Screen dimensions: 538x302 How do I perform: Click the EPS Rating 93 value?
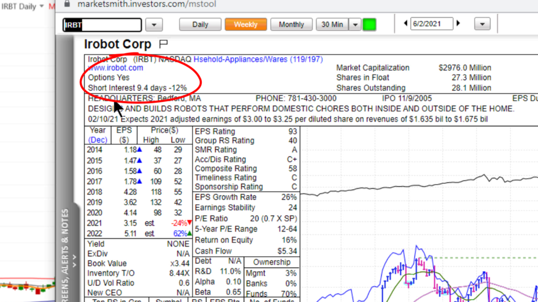pos(293,131)
